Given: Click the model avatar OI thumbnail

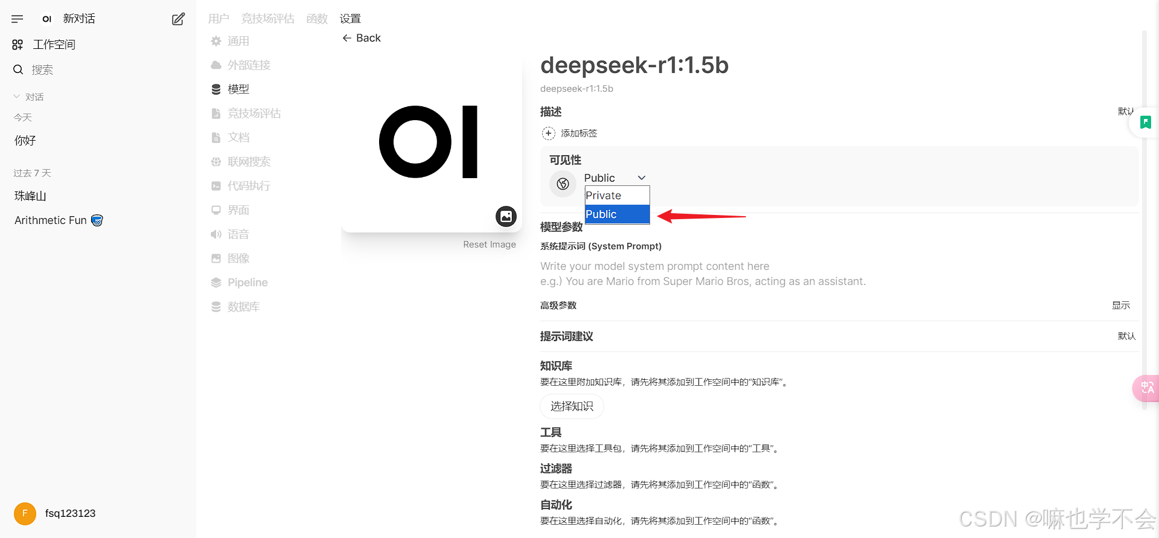Looking at the screenshot, I should pyautogui.click(x=432, y=142).
